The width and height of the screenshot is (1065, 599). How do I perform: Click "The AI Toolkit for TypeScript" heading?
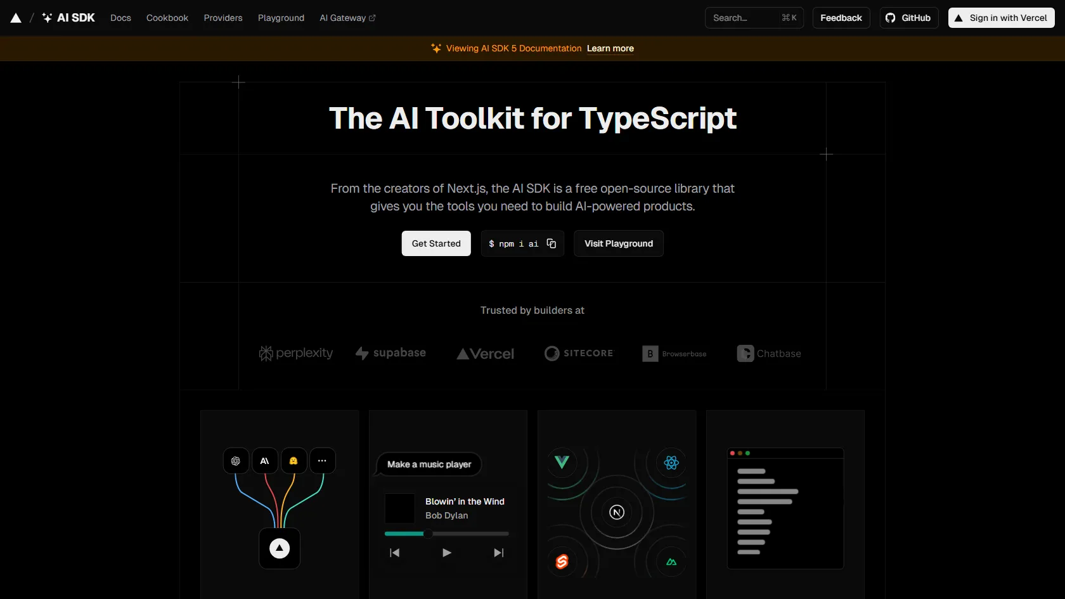532,119
